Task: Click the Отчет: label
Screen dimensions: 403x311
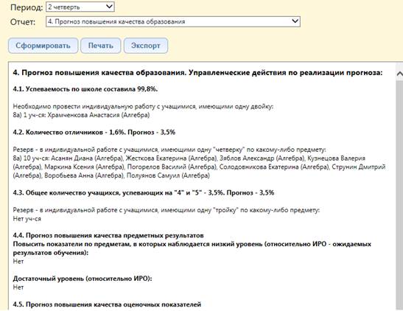Action: coord(23,22)
